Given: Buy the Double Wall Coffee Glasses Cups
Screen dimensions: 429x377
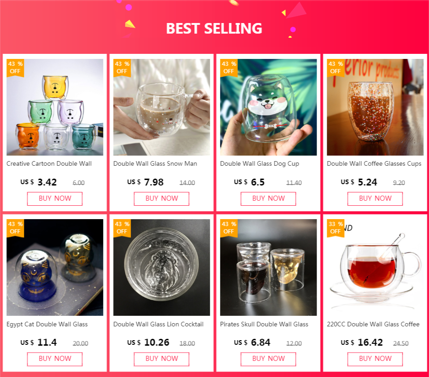Looking at the screenshot, I should (x=375, y=198).
